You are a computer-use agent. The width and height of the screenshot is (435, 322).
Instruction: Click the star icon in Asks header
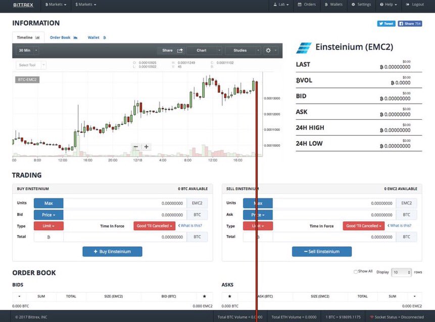230,296
